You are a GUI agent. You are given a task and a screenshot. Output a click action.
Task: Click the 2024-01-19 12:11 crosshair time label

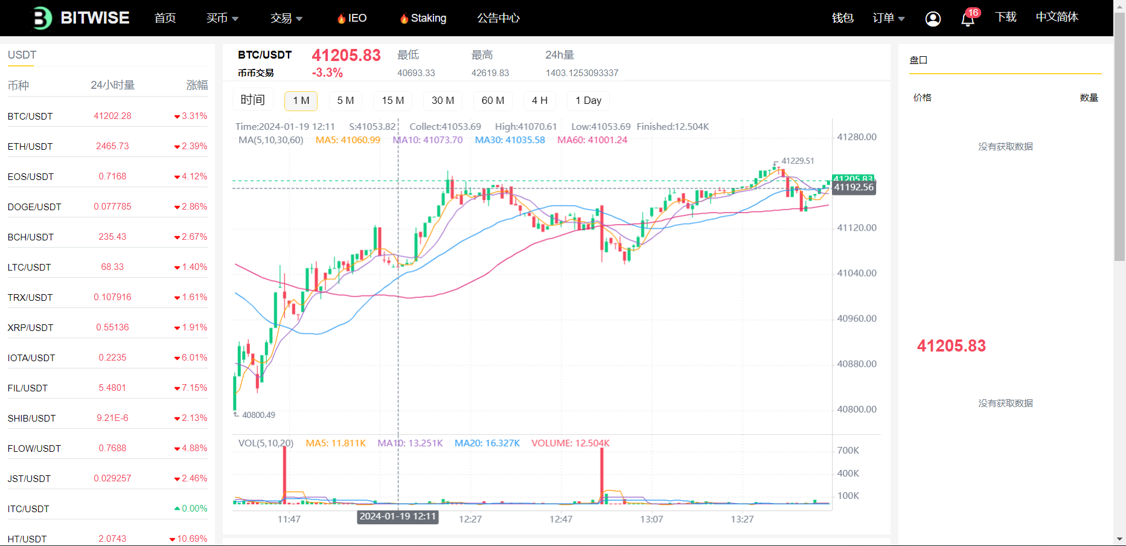(x=398, y=516)
